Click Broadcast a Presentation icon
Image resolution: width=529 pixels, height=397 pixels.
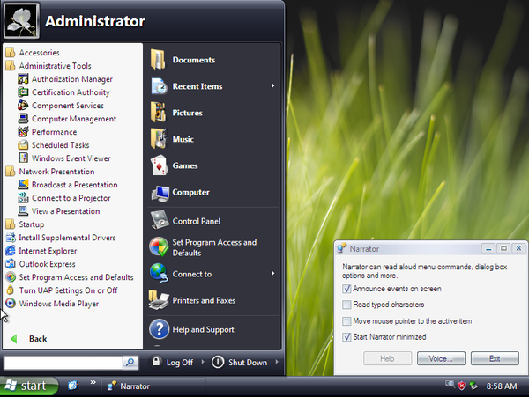click(23, 185)
